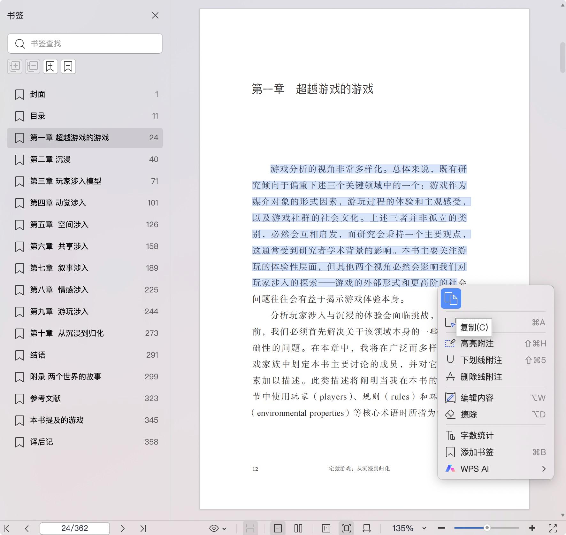Click the blue copy icon in context menu
The width and height of the screenshot is (566, 535).
[451, 299]
